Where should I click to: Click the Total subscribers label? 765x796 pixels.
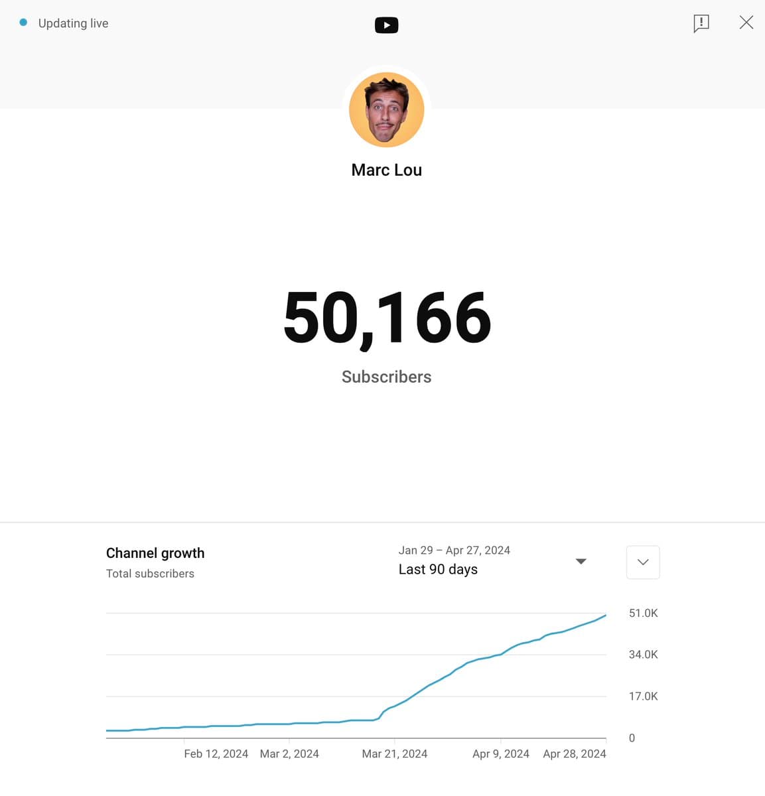click(150, 574)
